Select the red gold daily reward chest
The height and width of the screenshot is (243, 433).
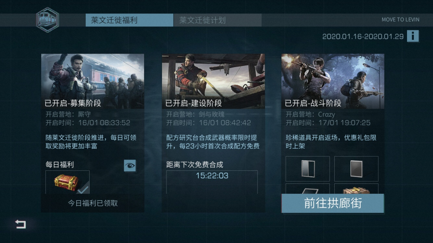coord(66,182)
